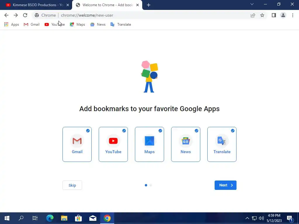Open Task View on the taskbar

point(35,218)
